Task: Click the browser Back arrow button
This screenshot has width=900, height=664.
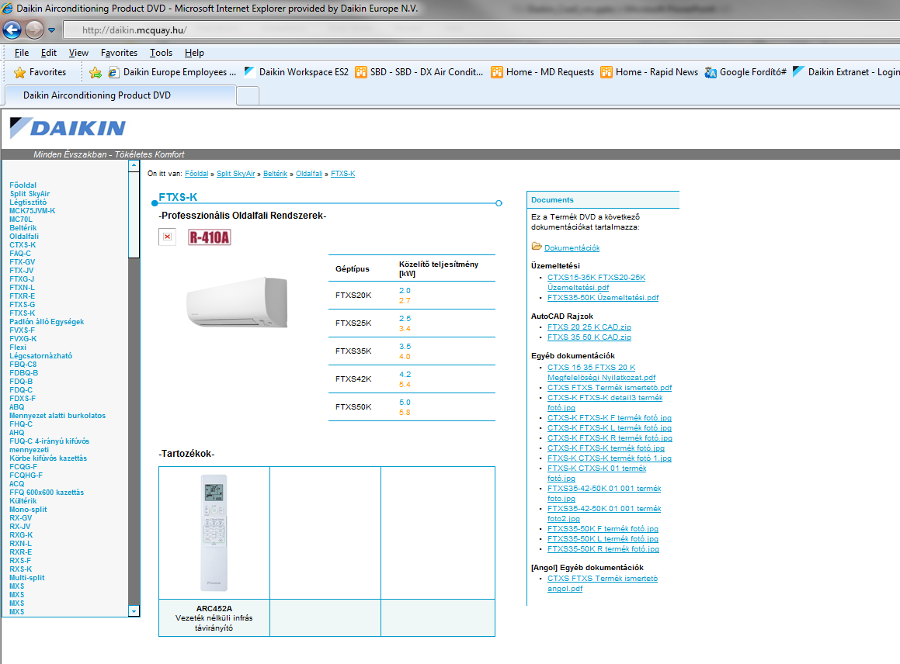Action: click(12, 29)
